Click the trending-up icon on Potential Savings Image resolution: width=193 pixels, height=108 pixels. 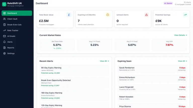click(x=185, y=15)
